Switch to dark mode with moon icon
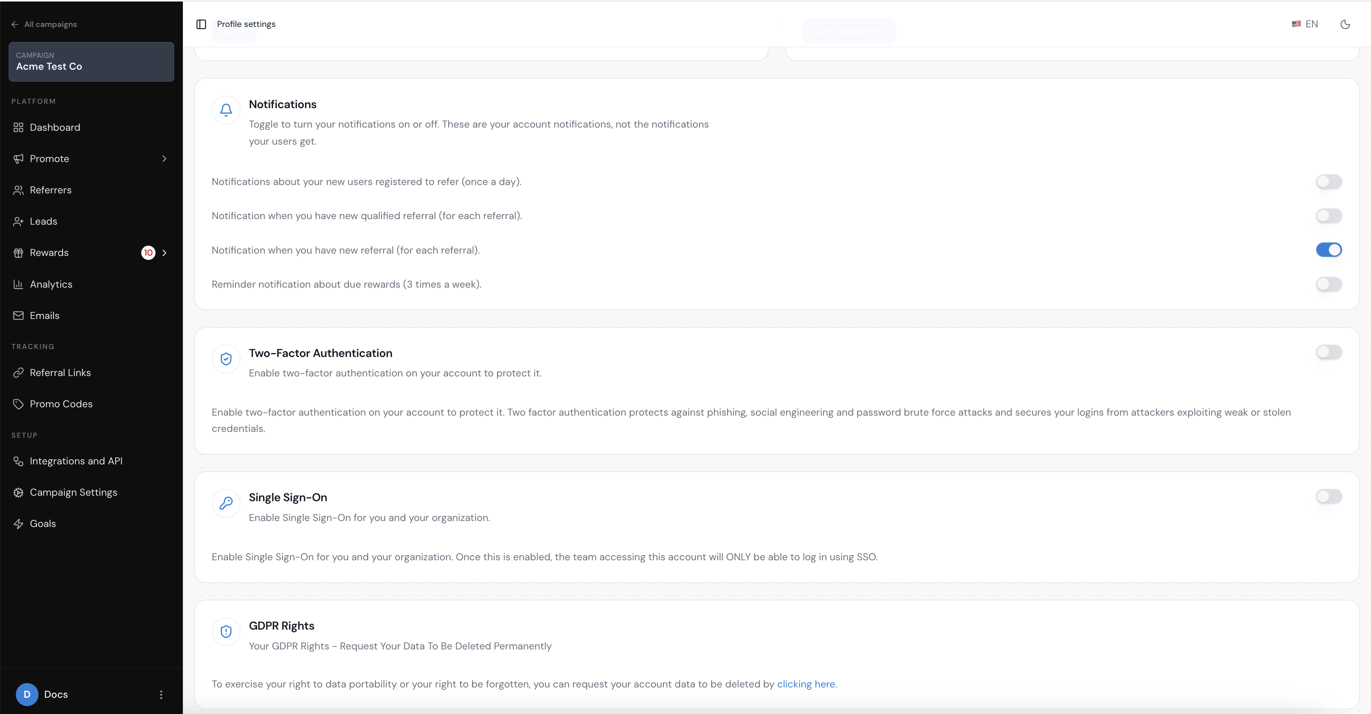 [x=1345, y=25]
